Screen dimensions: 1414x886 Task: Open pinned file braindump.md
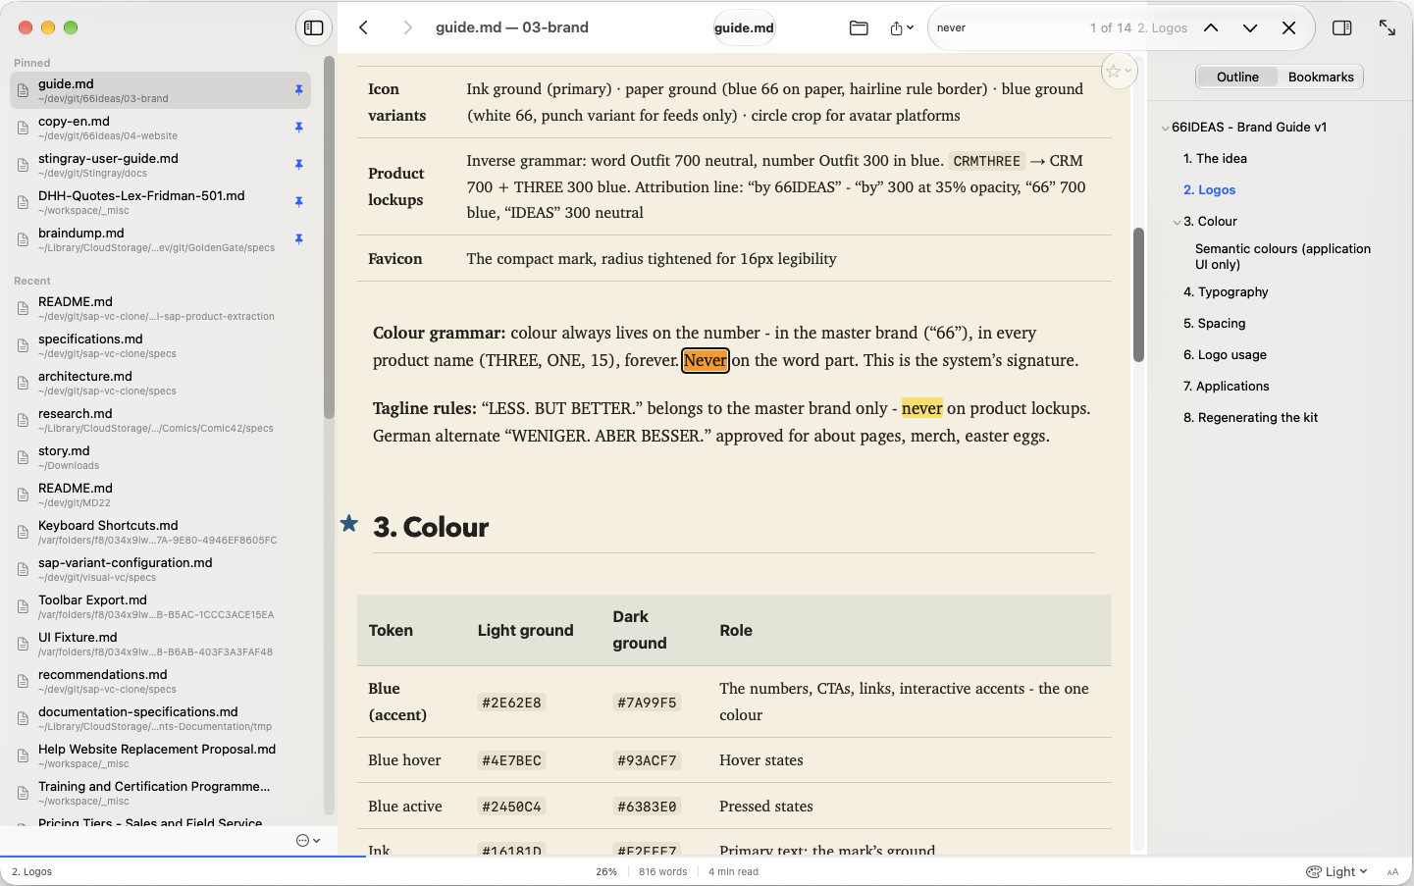160,239
